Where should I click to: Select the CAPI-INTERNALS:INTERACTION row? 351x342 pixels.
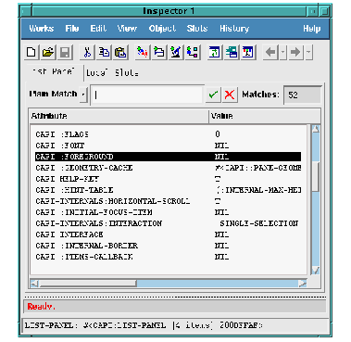pyautogui.click(x=168, y=223)
